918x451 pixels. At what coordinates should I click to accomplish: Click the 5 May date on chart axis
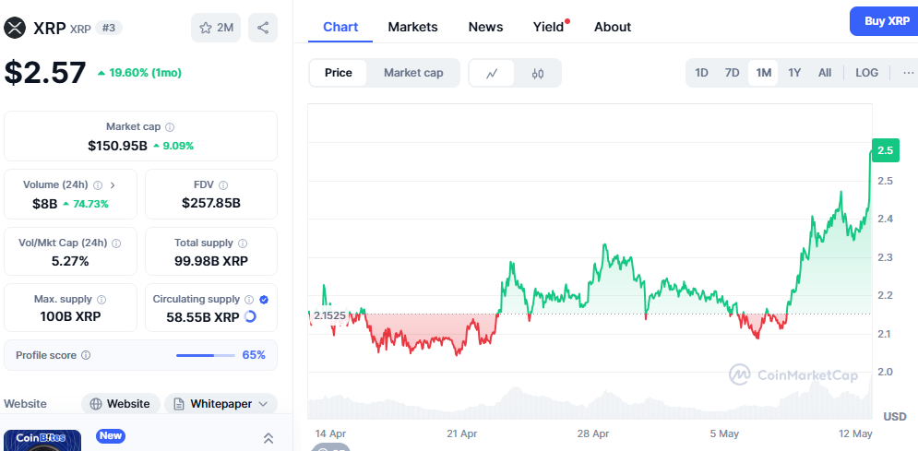click(x=724, y=434)
